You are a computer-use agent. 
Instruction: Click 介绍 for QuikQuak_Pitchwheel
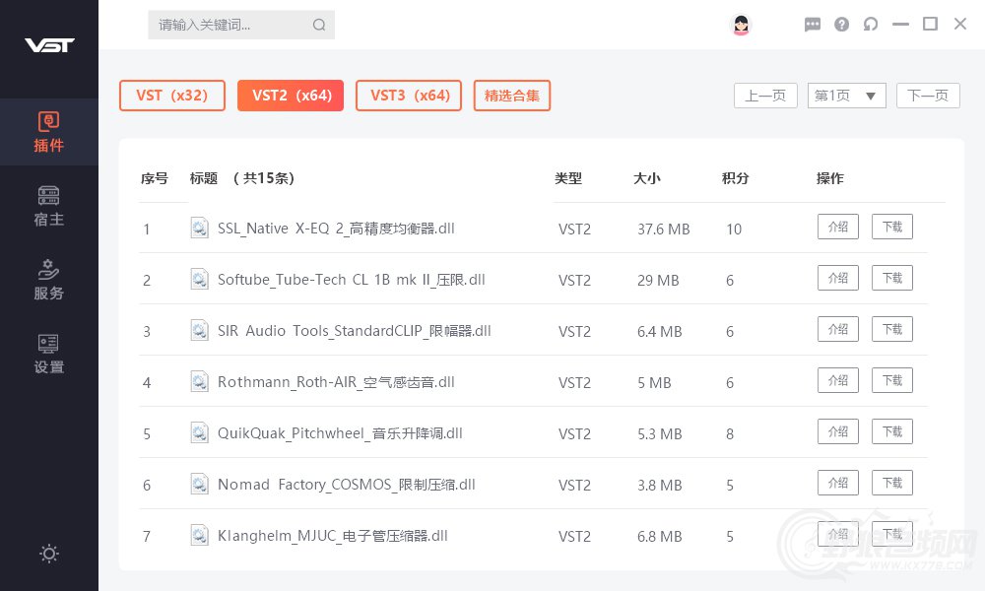click(x=838, y=431)
